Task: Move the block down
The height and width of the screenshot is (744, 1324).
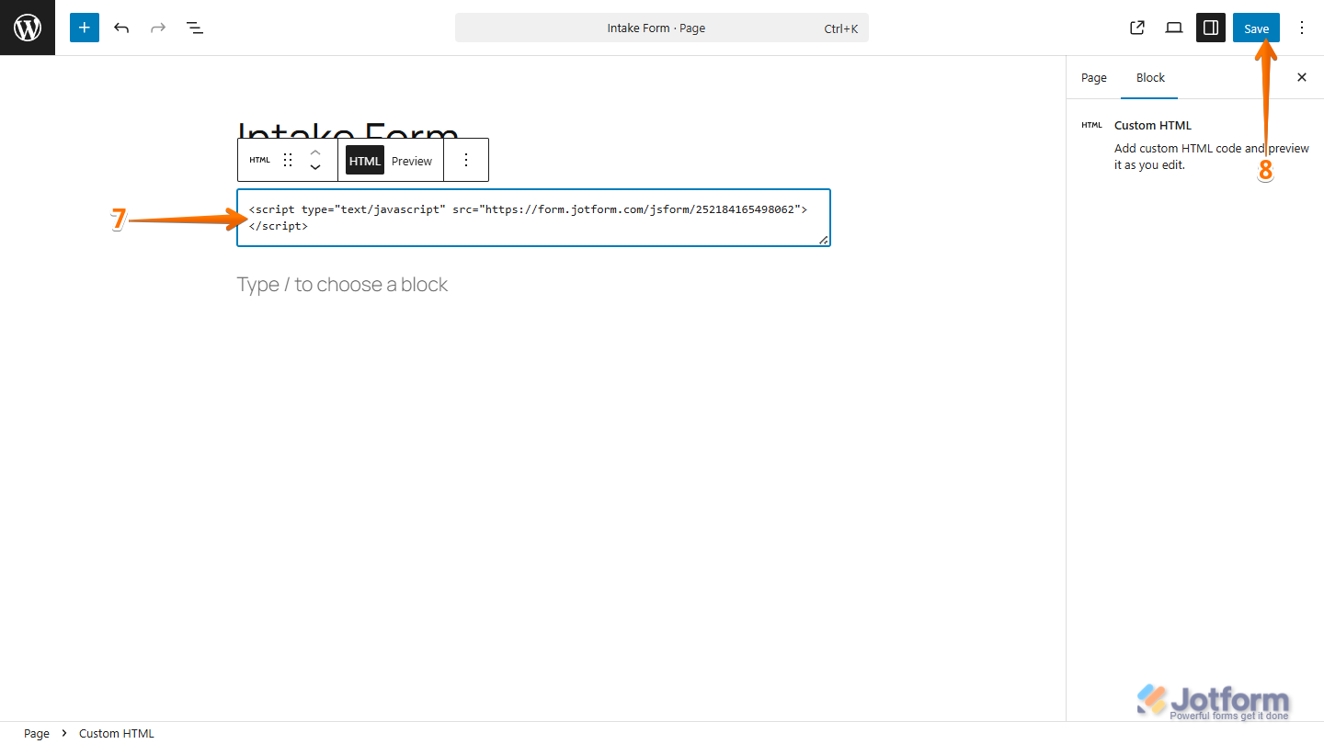Action: [x=315, y=168]
